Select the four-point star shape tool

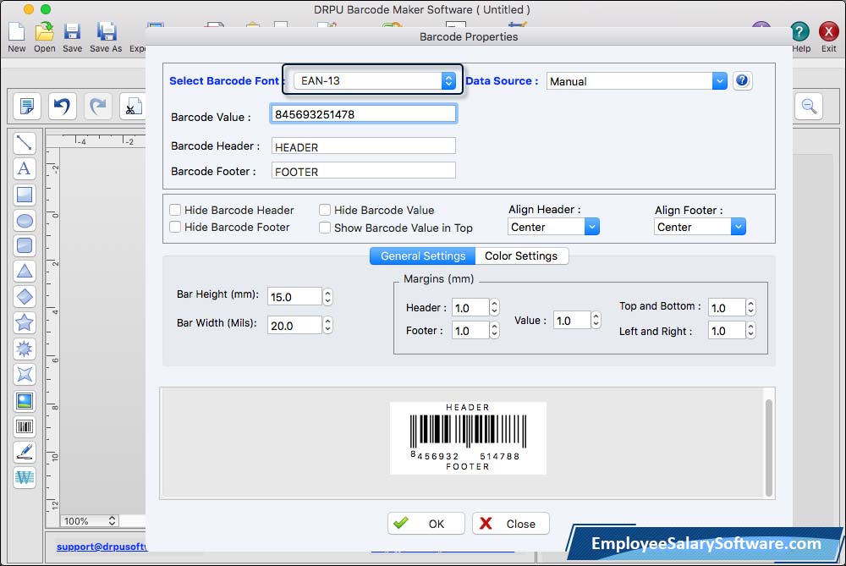(25, 375)
